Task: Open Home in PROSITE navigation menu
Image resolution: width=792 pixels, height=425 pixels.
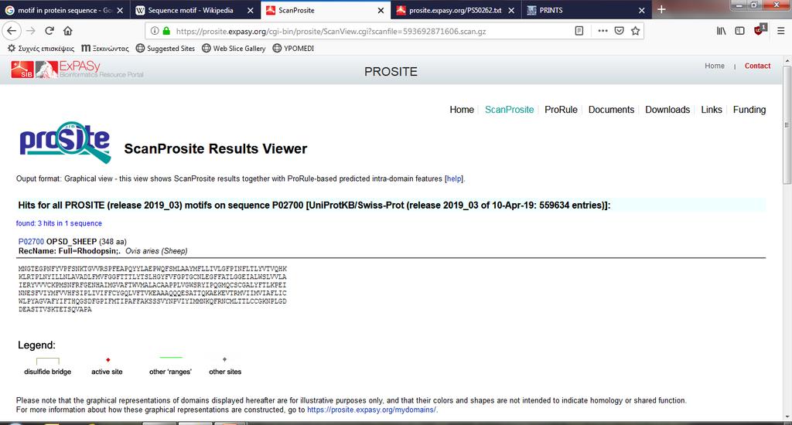Action: 462,110
